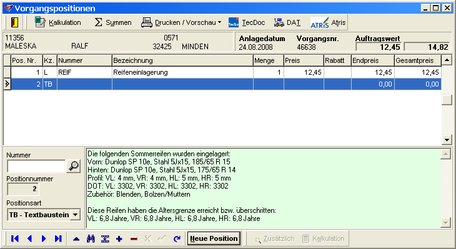
Task: Select the Reifeneinlagerung row in the grid
Action: point(181,73)
